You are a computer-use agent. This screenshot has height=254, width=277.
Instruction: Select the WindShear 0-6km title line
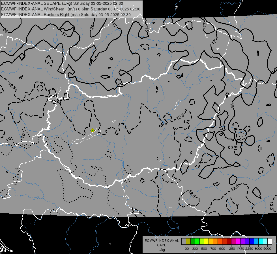point(71,9)
